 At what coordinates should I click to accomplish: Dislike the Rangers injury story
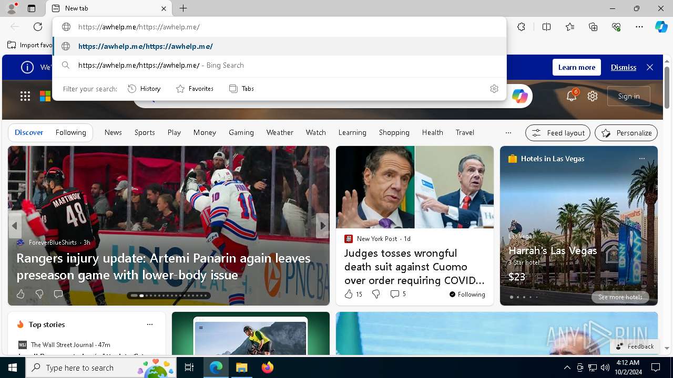tap(39, 294)
